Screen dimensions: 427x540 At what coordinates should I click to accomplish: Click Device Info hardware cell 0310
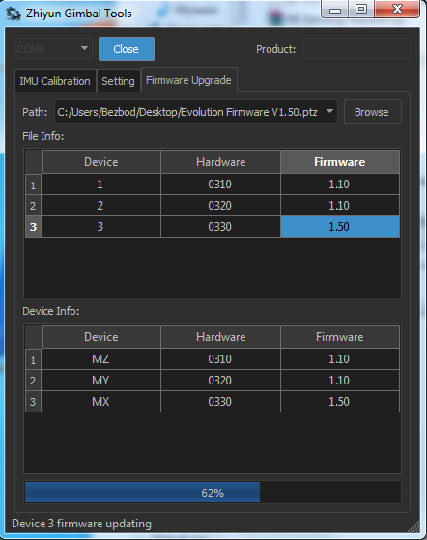pos(220,359)
